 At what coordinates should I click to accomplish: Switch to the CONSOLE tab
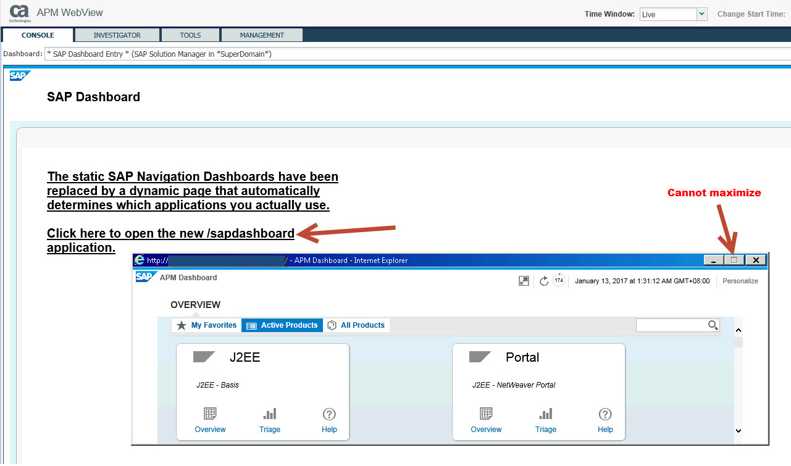38,35
